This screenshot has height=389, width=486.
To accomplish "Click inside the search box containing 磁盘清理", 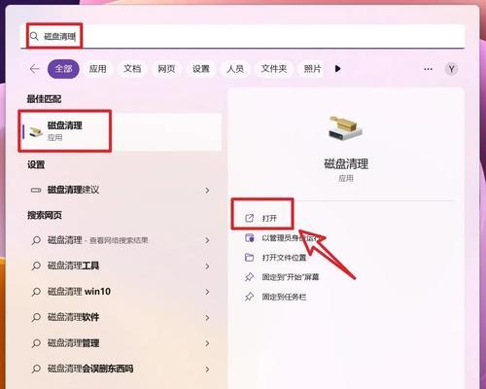I will click(242, 36).
